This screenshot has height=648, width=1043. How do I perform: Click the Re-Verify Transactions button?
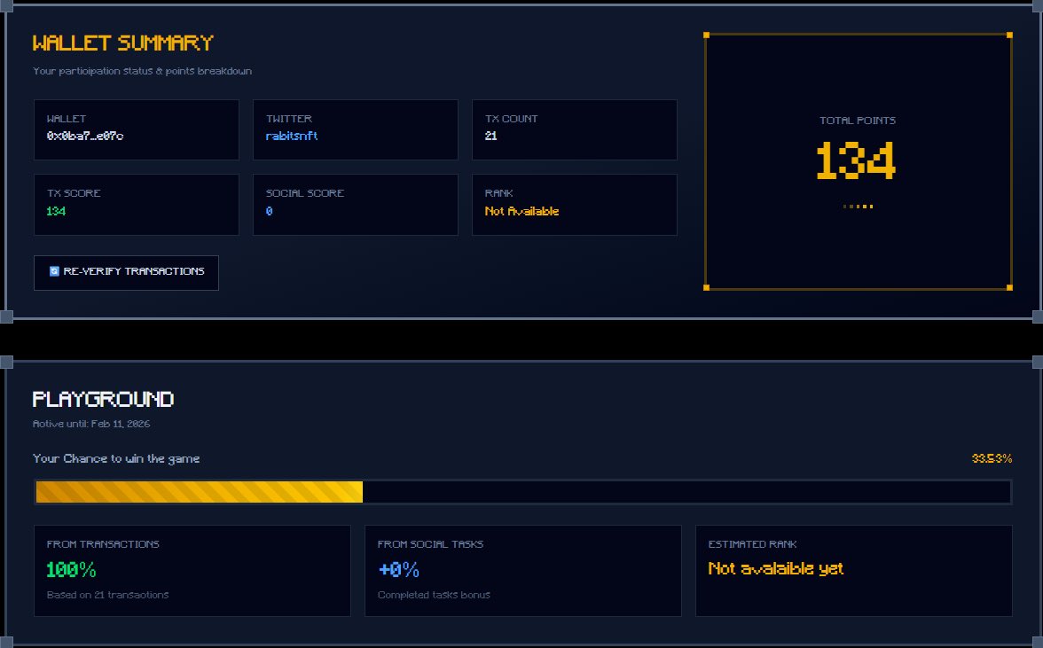point(126,273)
